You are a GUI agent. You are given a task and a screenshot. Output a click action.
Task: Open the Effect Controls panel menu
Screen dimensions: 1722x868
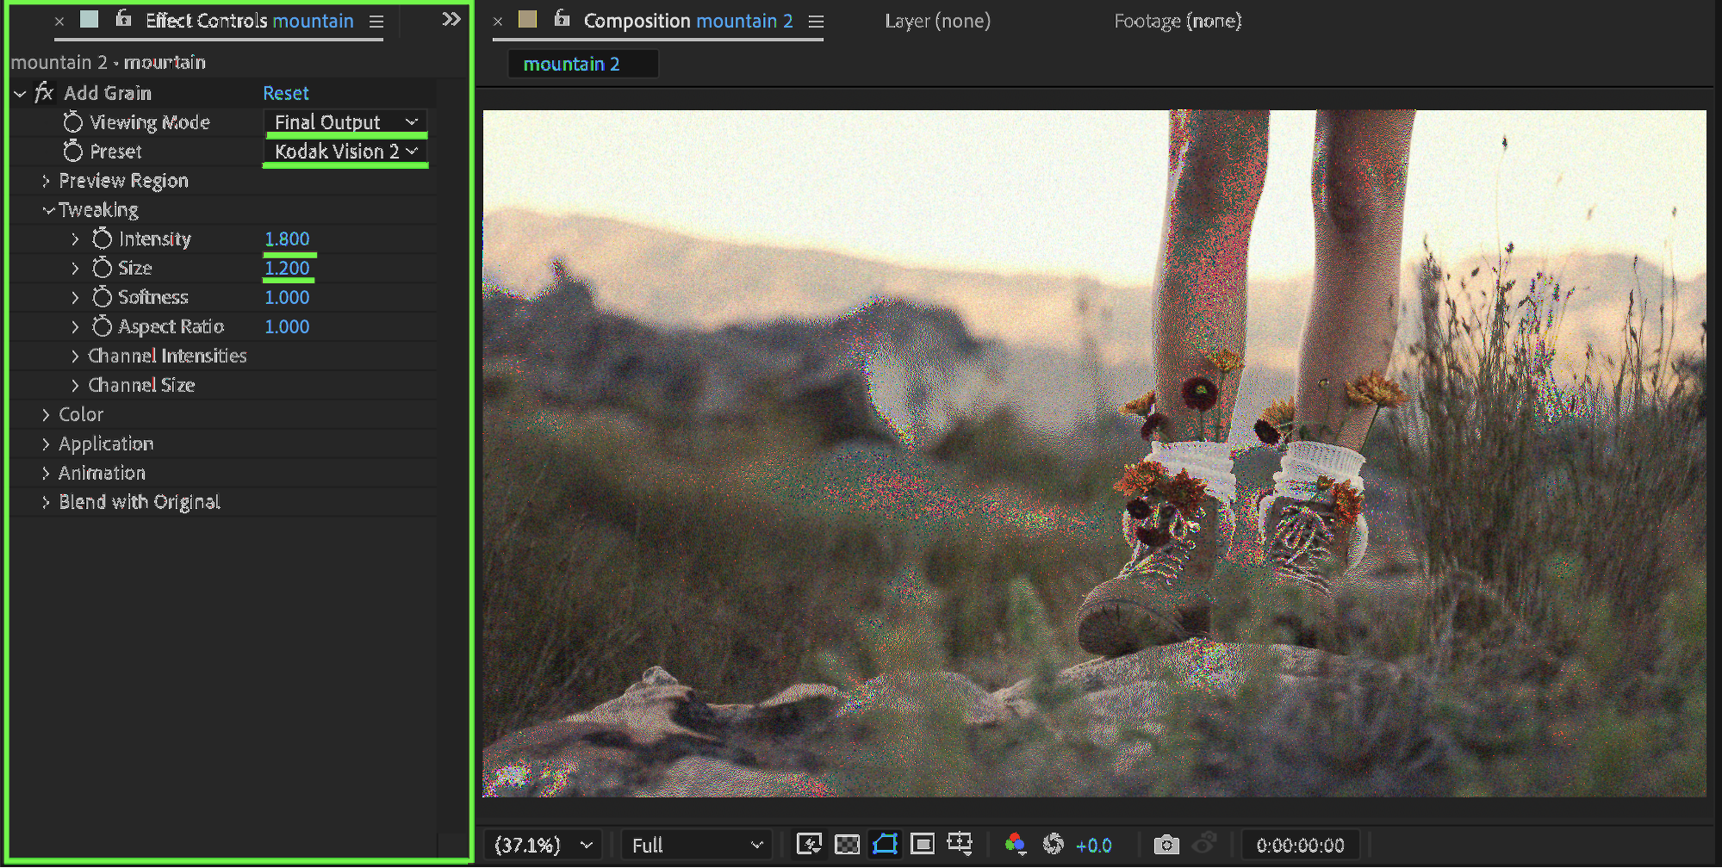click(x=376, y=22)
